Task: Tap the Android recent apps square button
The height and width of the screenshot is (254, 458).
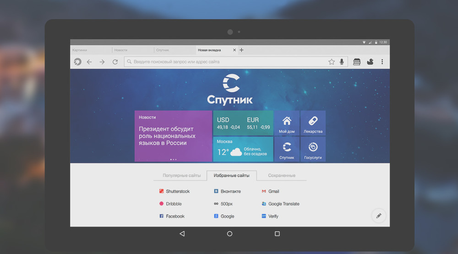Action: (277, 233)
